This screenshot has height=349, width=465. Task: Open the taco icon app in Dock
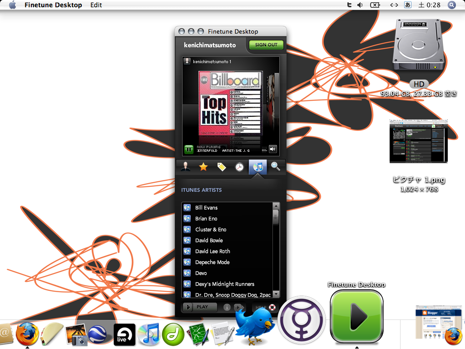pos(52,334)
